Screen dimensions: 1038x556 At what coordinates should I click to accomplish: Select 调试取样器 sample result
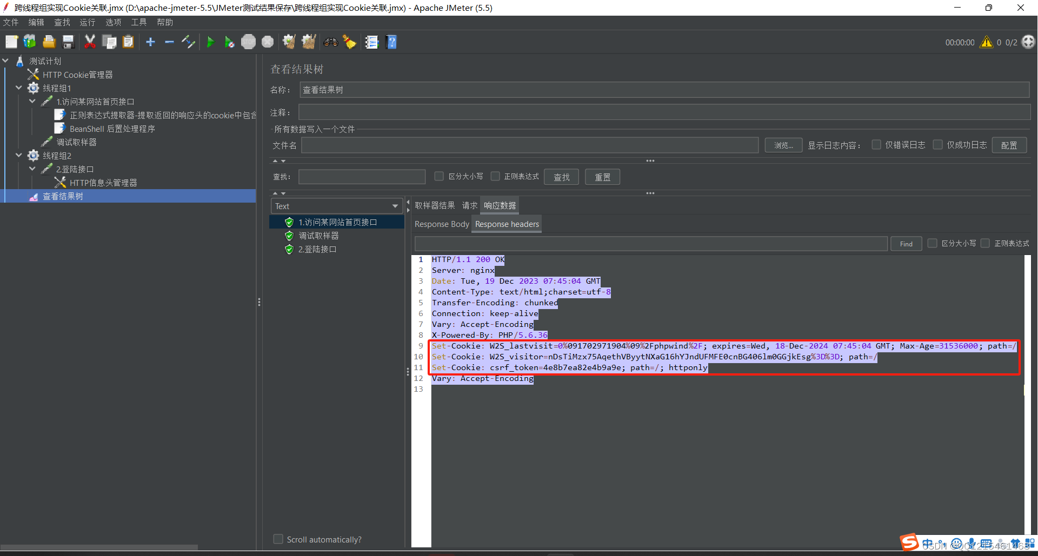(x=319, y=236)
